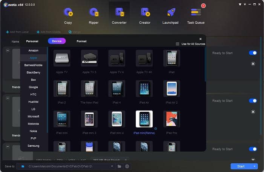
Task: Click the star icon beside iPad mini(Retina)
Action: click(x=155, y=129)
